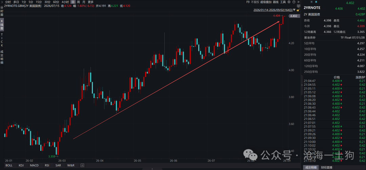Set a price alert with the bell icon
The image size is (366, 170).
316,2
